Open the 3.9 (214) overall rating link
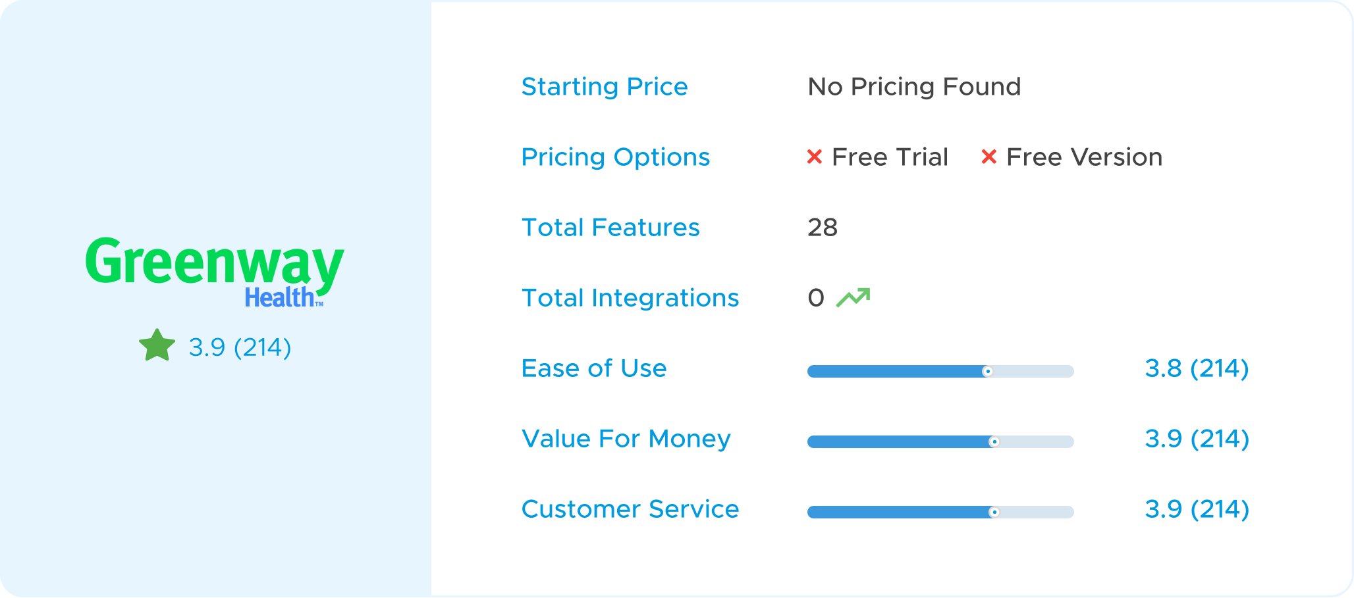The image size is (1354, 598). 240,347
